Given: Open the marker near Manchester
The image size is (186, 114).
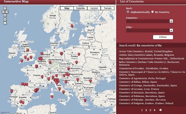Looking at the screenshot, I should click(28, 50).
